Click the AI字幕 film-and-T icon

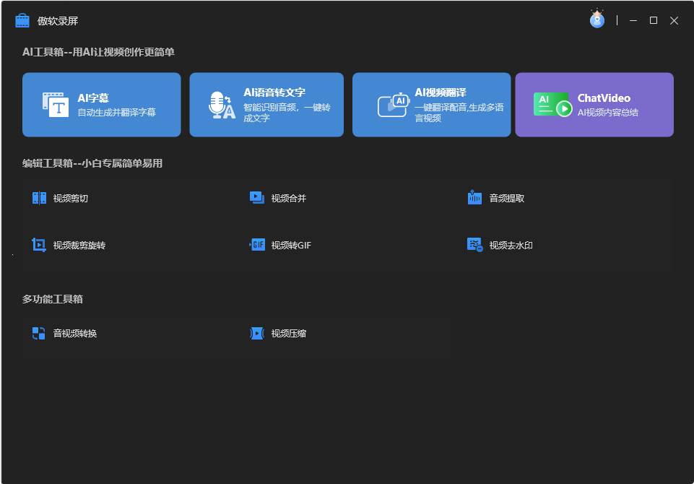click(x=56, y=105)
